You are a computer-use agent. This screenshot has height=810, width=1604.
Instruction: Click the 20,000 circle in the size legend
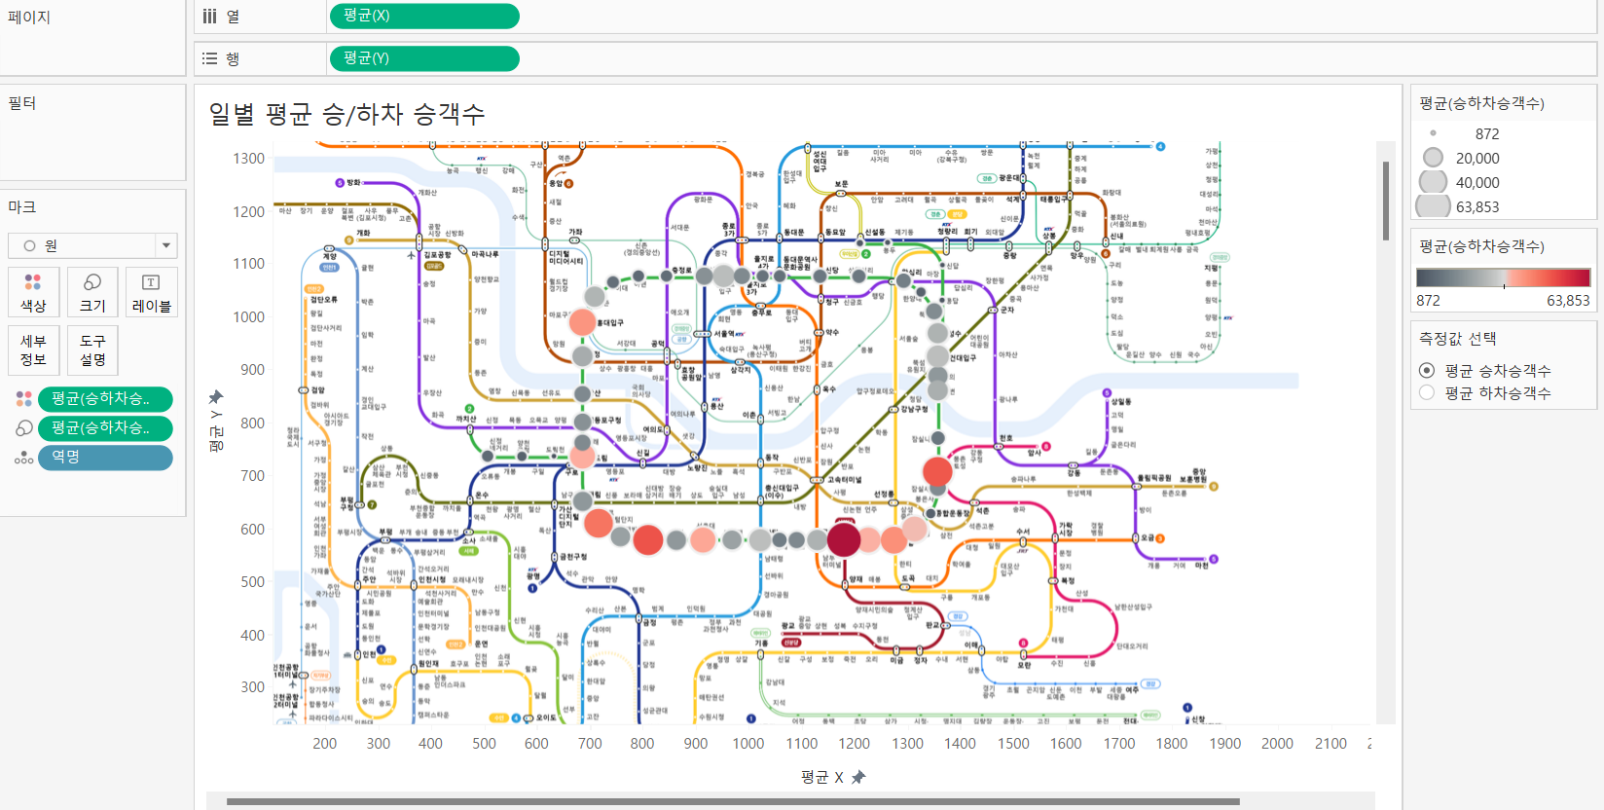coord(1433,158)
